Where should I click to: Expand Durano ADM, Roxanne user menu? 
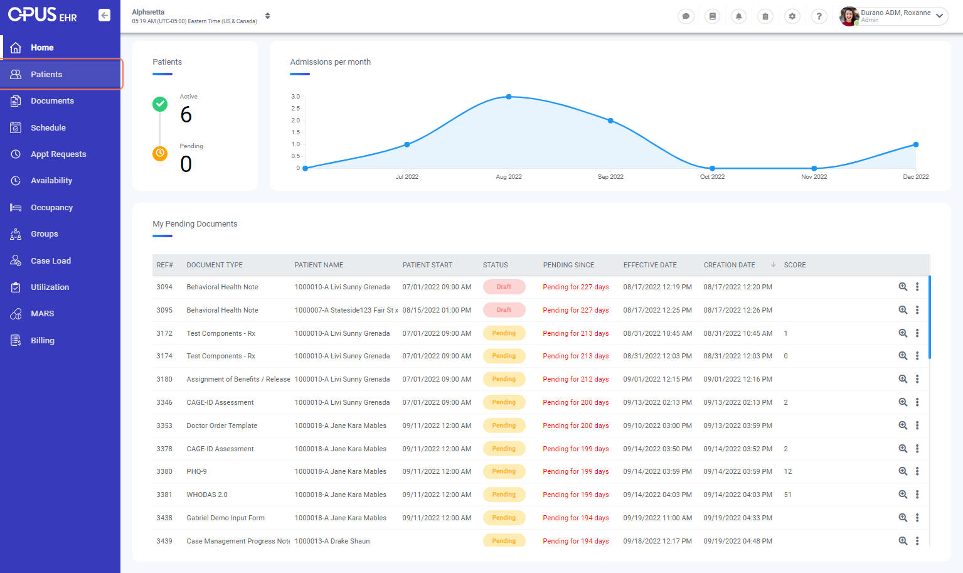939,16
